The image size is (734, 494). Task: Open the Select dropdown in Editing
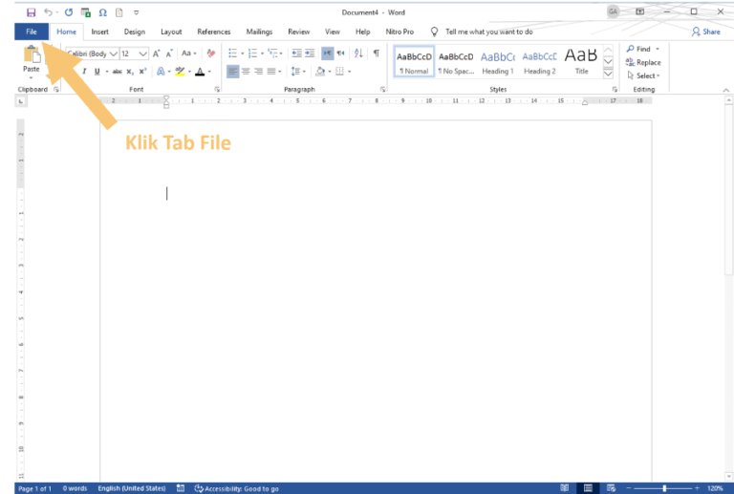tap(643, 75)
